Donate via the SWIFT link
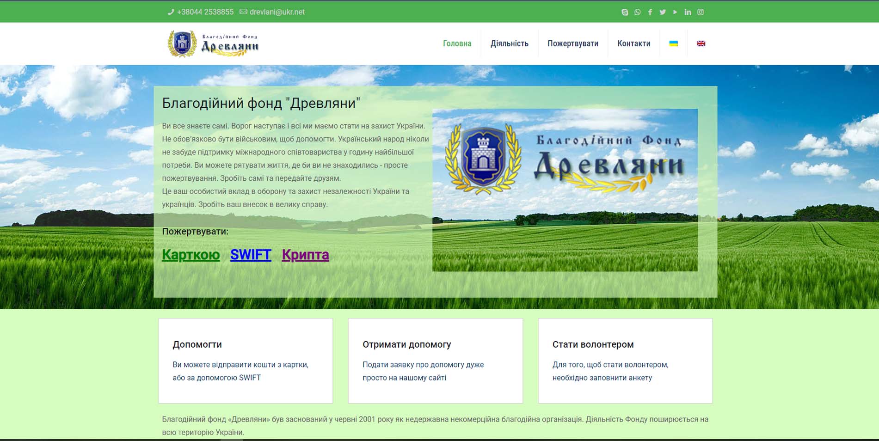879x441 pixels. click(x=251, y=255)
